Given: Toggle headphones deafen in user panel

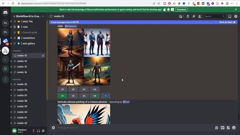Looking at the screenshot, I should tap(38, 131).
